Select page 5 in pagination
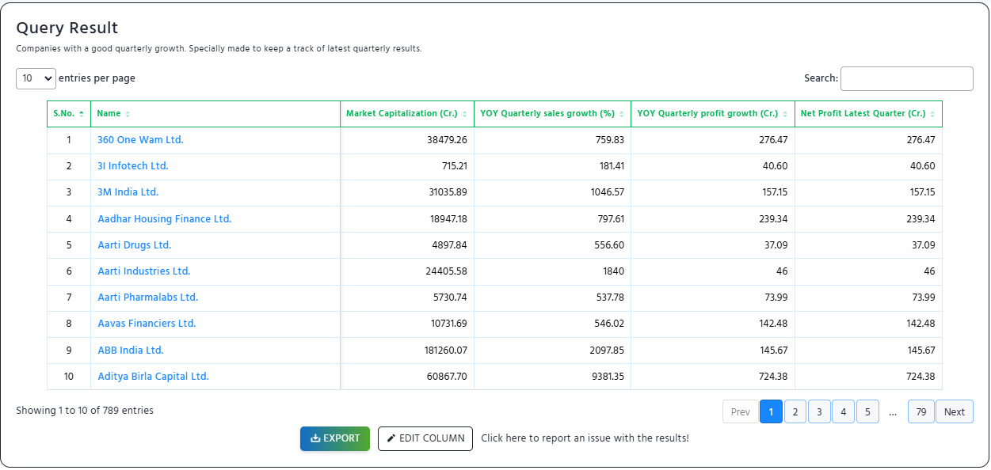 (x=867, y=411)
